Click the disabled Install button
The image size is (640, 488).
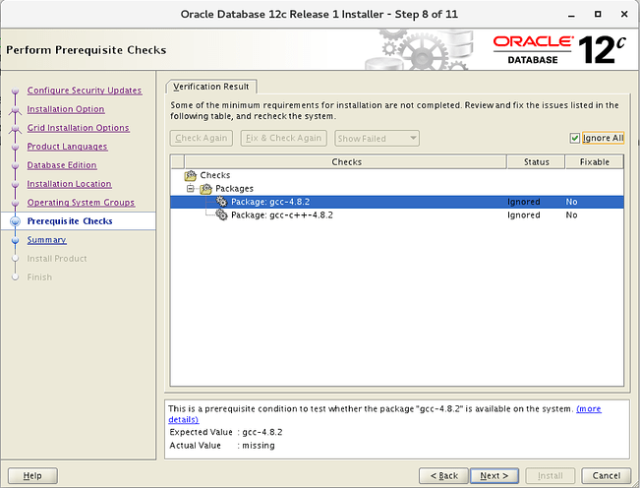[x=551, y=476]
